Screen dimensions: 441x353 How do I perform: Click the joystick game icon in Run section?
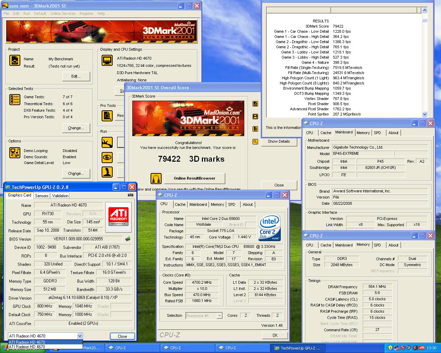(x=107, y=172)
